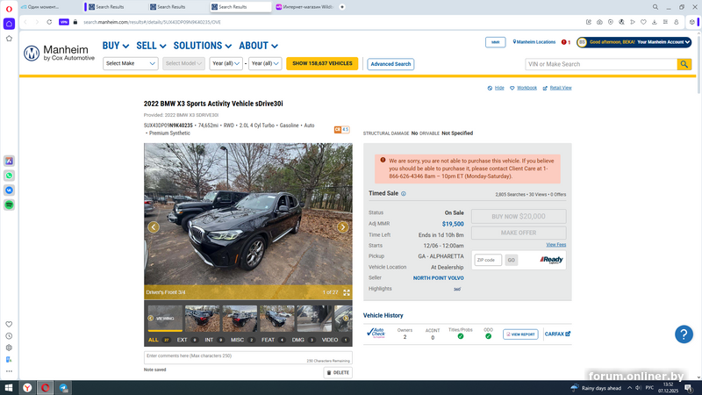702x395 pixels.
Task: Select the FEAT photo filter tab
Action: coord(273,340)
